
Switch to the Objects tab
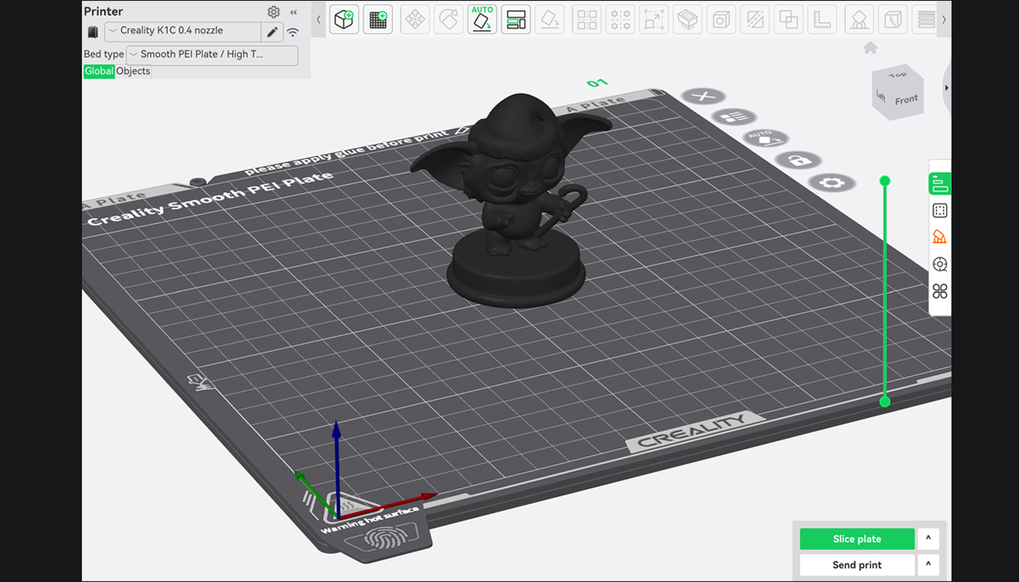(133, 71)
